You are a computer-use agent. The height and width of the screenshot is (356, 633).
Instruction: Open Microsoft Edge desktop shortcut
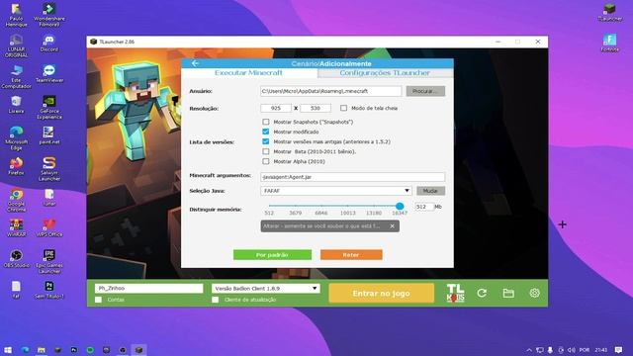16,138
